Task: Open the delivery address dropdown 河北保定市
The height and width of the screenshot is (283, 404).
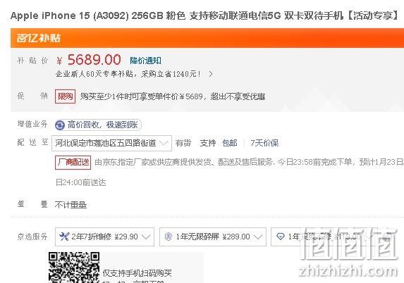Action: click(111, 143)
